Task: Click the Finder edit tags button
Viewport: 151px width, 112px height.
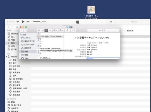Action: (x=73, y=30)
